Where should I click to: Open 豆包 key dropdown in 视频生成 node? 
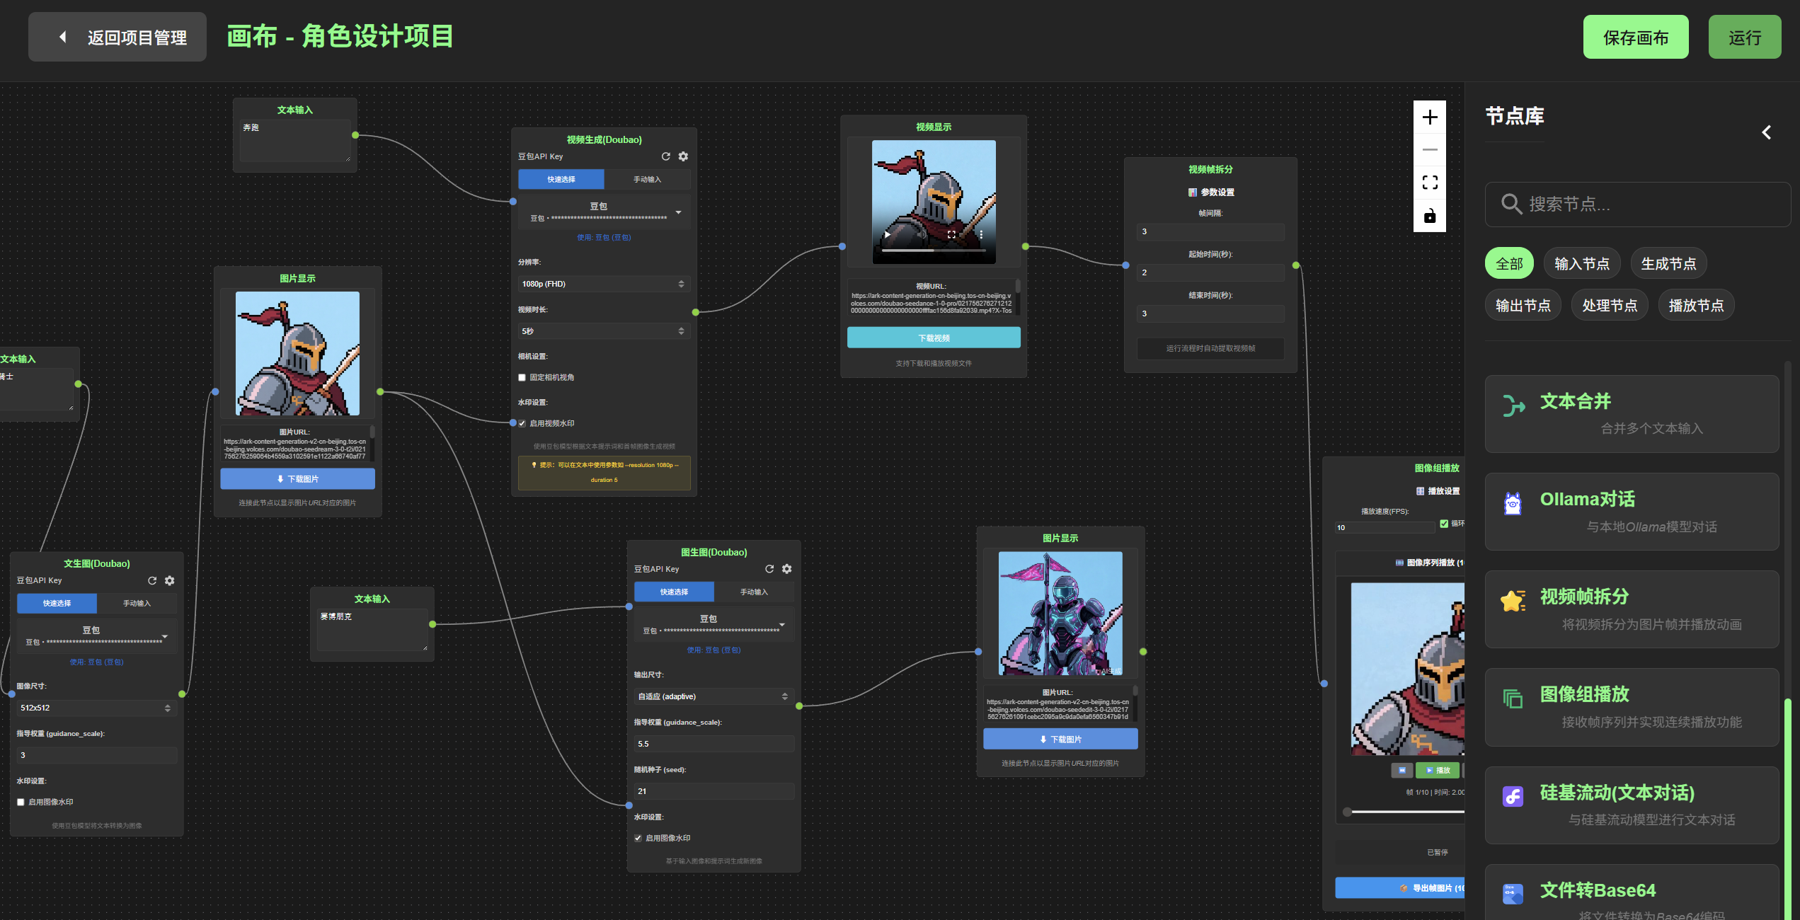[x=604, y=212]
